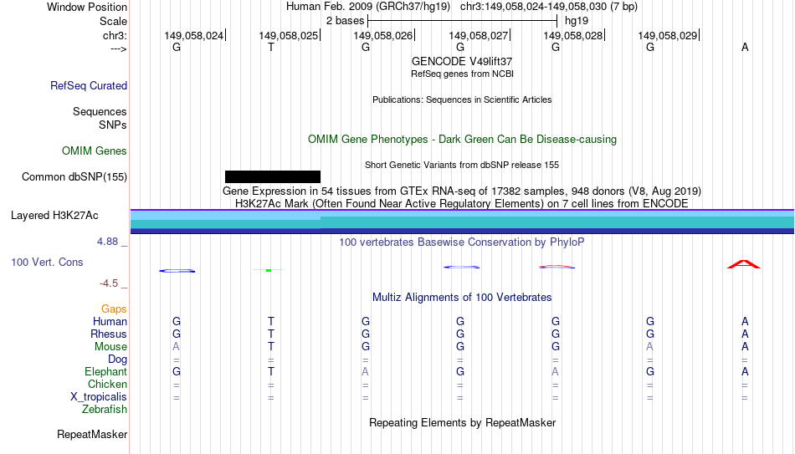Select the Mouse species row label
Image resolution: width=795 pixels, height=454 pixels.
pyautogui.click(x=110, y=347)
